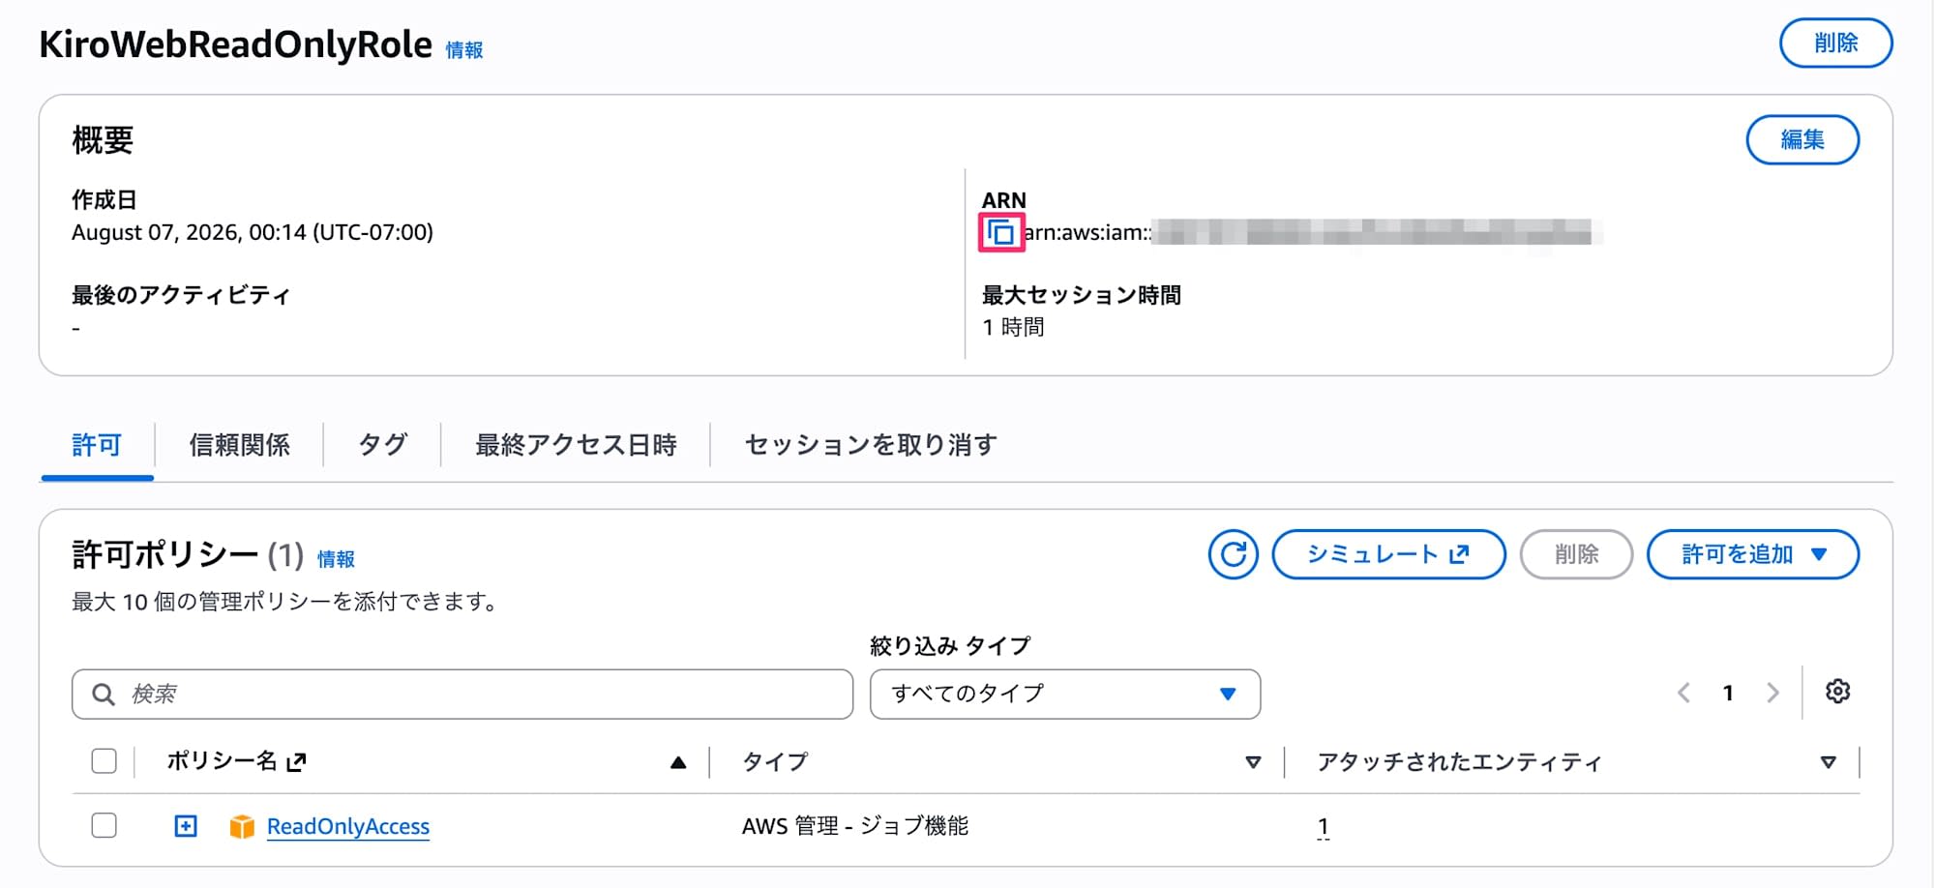
Task: Open the すべてのタイプ filter dropdown
Action: point(1064,694)
